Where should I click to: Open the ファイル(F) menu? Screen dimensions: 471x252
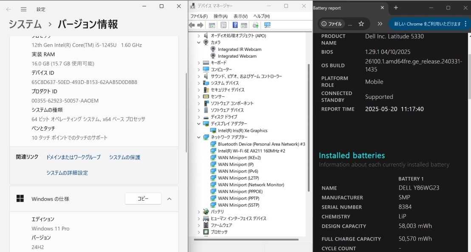199,16
